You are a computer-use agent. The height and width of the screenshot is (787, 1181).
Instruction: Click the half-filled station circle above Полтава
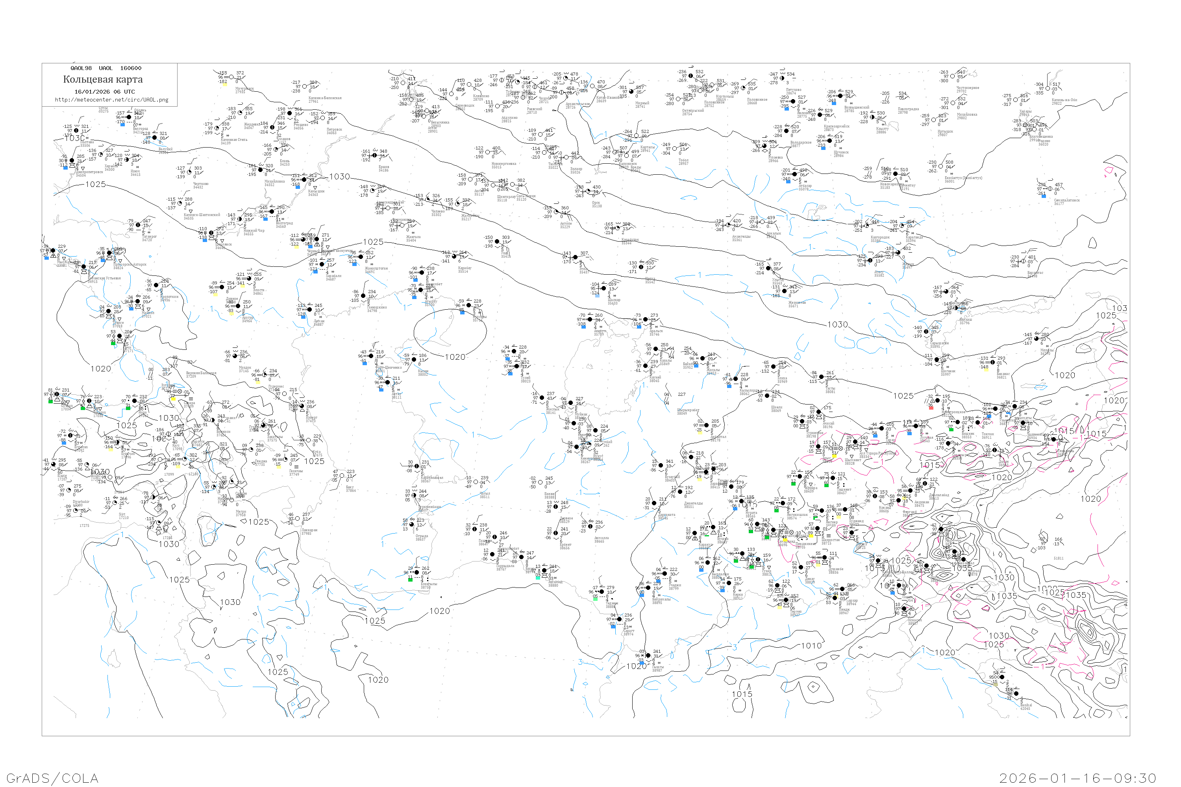click(76, 131)
